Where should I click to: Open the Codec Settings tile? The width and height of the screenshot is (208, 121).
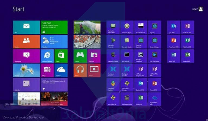click(155, 42)
